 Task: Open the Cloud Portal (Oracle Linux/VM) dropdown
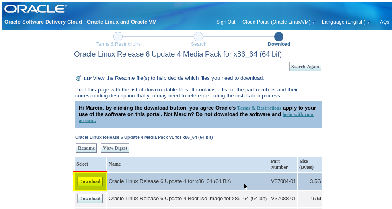click(x=279, y=22)
